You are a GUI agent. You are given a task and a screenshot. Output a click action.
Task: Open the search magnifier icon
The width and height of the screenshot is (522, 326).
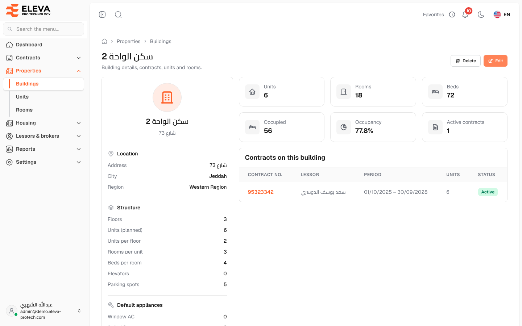[118, 14]
